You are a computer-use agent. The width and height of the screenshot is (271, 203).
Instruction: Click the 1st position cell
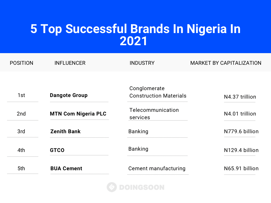click(x=21, y=95)
